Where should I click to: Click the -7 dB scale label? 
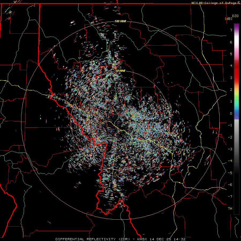coord(230,197)
